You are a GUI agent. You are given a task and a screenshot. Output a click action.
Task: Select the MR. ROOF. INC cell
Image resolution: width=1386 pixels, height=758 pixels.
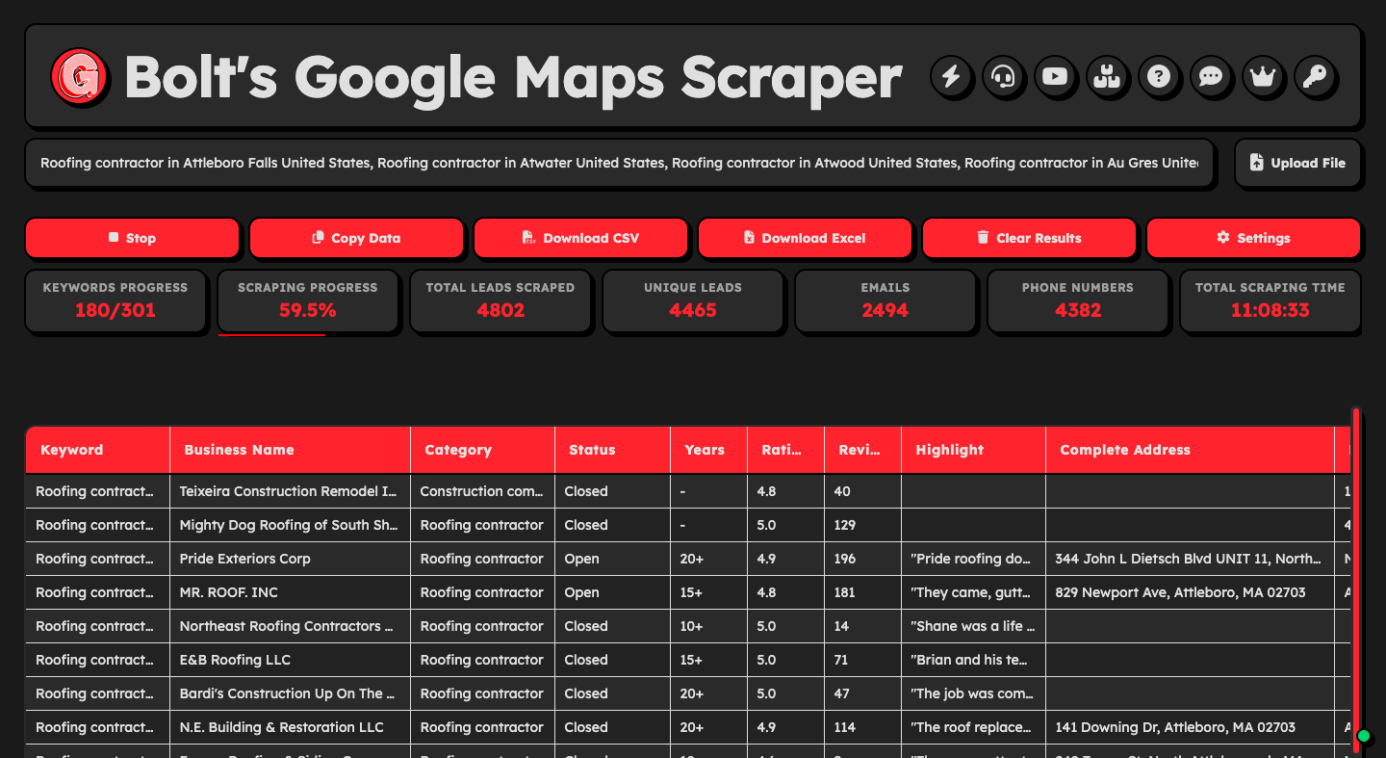[291, 592]
